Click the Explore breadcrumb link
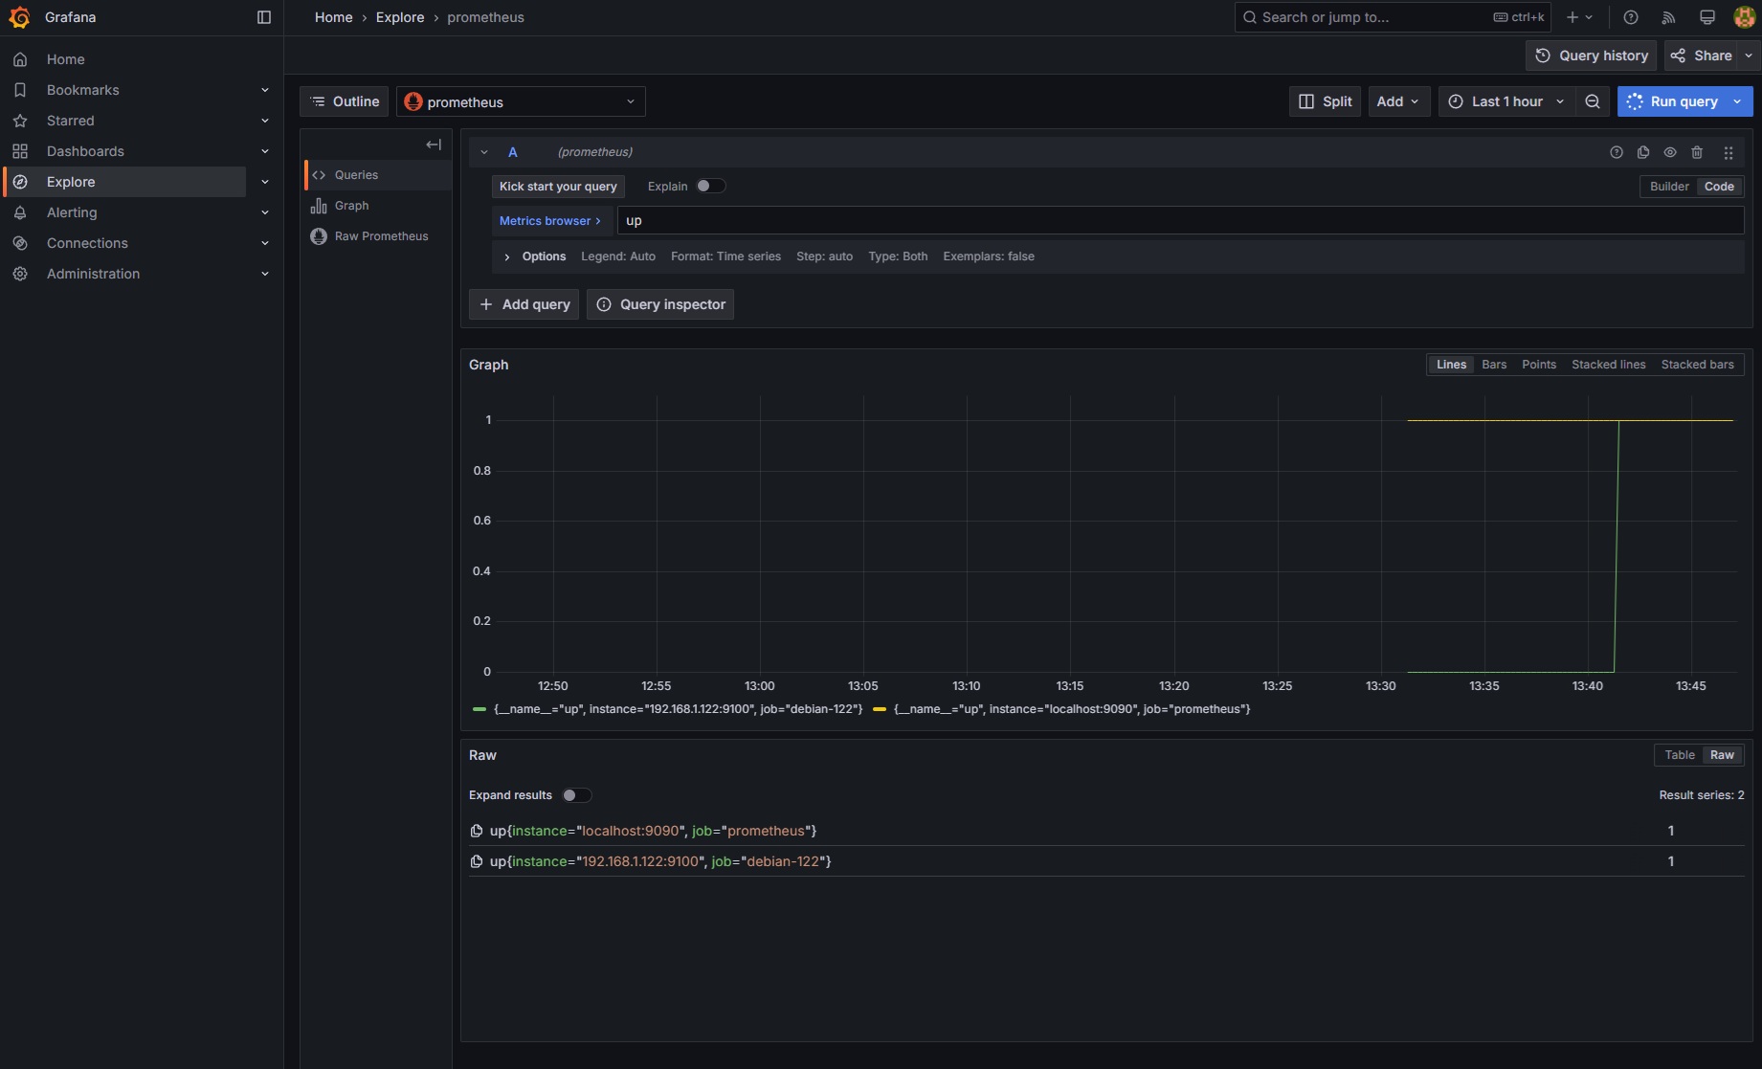This screenshot has width=1762, height=1069. (x=400, y=17)
